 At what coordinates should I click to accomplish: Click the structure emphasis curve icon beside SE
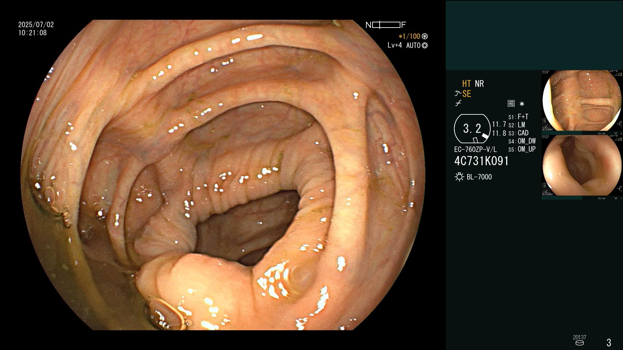coord(458,94)
